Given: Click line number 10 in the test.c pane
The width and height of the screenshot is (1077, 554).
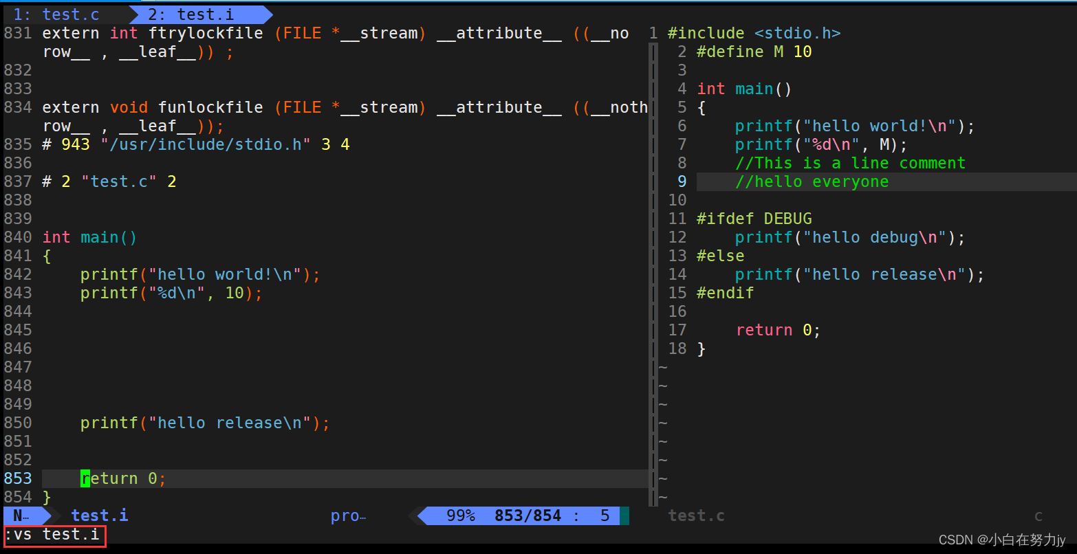Looking at the screenshot, I should point(677,200).
